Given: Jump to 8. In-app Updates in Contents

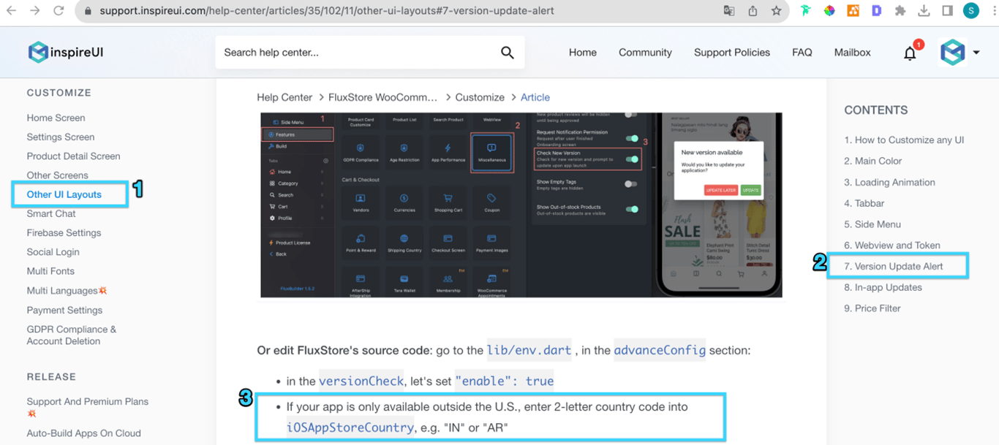Looking at the screenshot, I should point(883,287).
